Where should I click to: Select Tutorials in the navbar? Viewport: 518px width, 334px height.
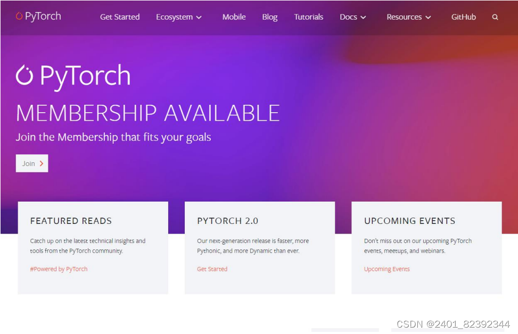pos(309,17)
